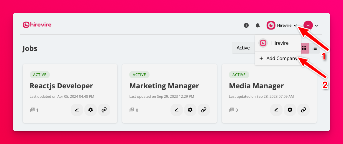Switch to list view of jobs
343x144 pixels.
[x=315, y=48]
